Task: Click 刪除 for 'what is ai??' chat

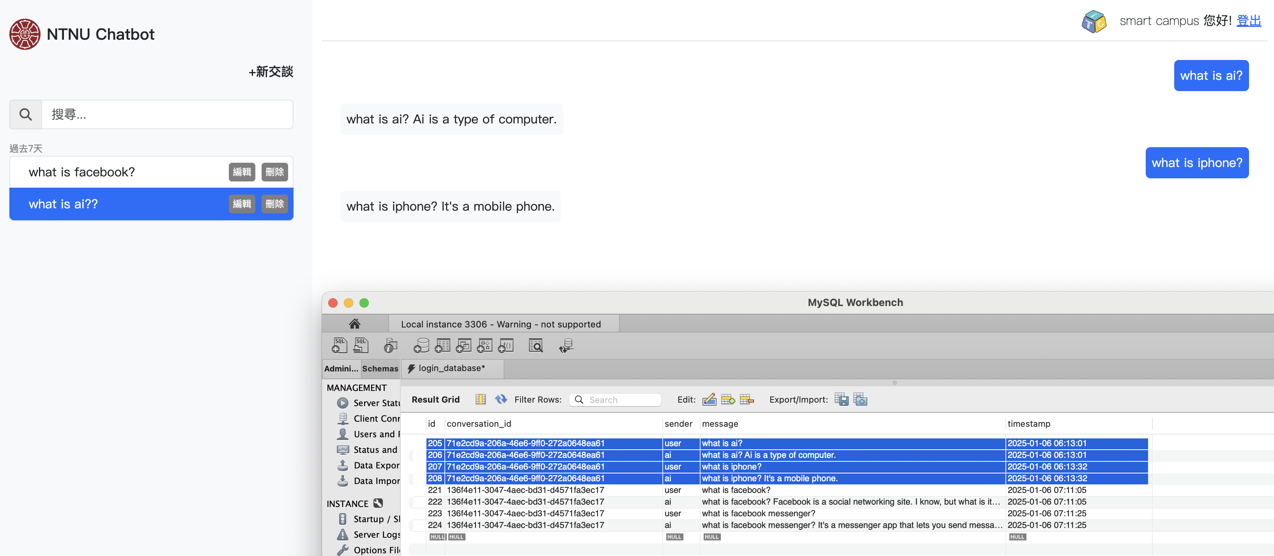Action: [x=274, y=204]
